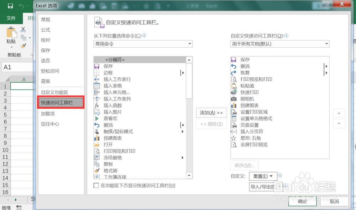Click command list scrollbar down arrow

189,176
